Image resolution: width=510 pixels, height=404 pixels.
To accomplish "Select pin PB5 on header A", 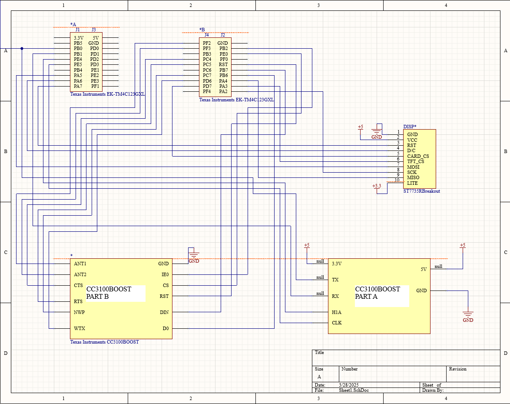I will (78, 43).
